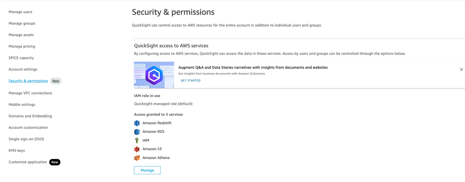The width and height of the screenshot is (465, 182).
Task: Click the Amazon S3 bucket icon
Action: point(137,149)
